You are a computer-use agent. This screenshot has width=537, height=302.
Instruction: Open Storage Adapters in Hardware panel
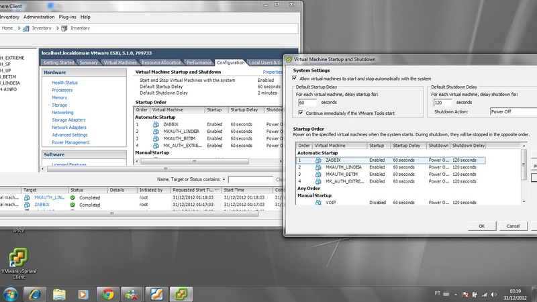tap(68, 120)
